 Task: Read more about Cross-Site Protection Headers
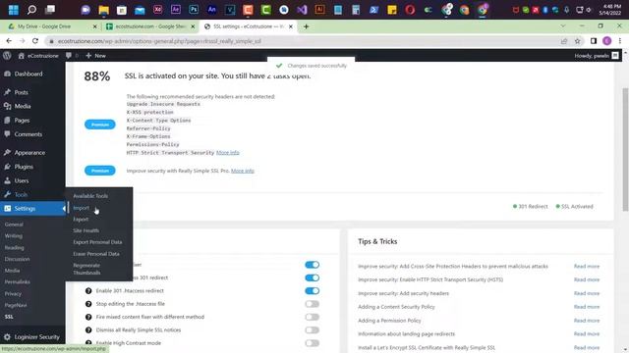point(587,266)
